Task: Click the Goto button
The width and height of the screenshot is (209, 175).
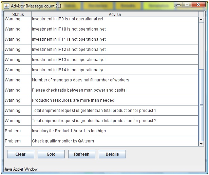Action: [x=51, y=154]
